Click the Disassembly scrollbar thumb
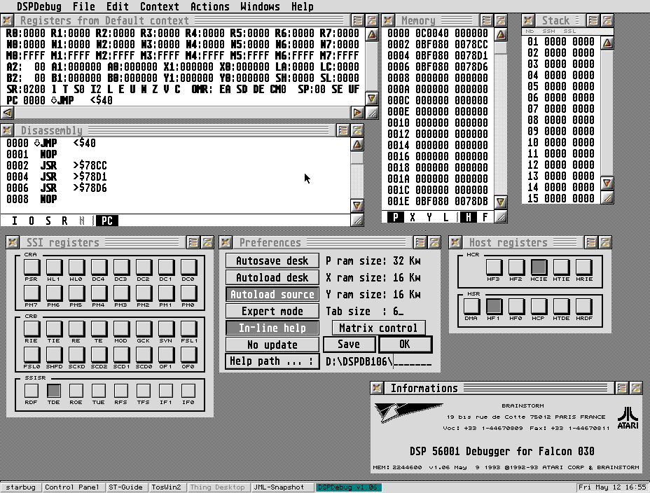The width and height of the screenshot is (650, 493). click(x=357, y=158)
